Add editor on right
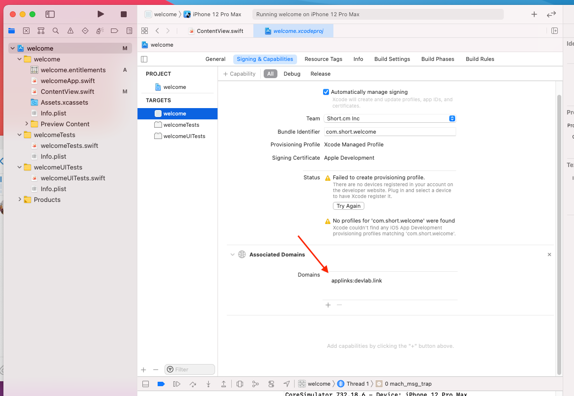The image size is (574, 396). (554, 31)
